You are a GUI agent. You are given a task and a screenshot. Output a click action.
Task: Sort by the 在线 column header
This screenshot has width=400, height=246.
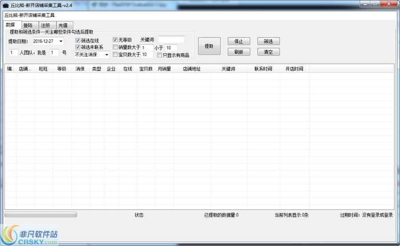(128, 69)
